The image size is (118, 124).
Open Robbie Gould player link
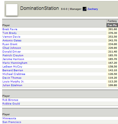11,104
